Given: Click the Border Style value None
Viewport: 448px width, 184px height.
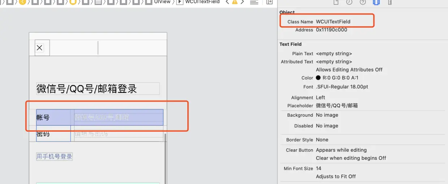Looking at the screenshot, I should click(x=322, y=140).
